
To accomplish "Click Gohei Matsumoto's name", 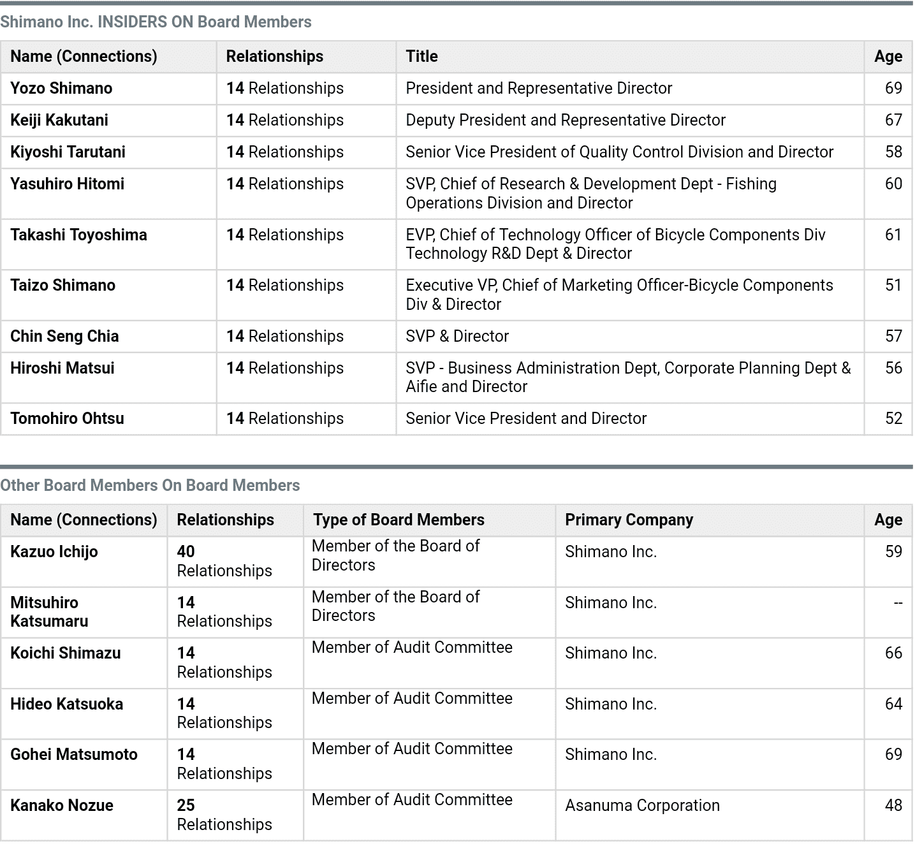I will point(74,755).
